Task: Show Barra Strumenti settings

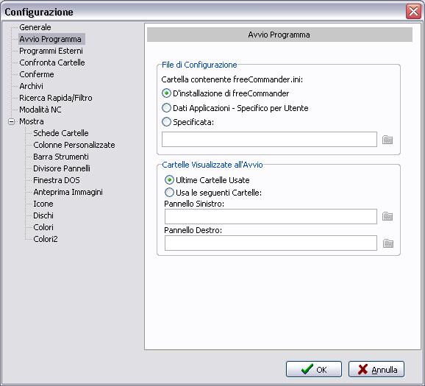Action: click(61, 157)
